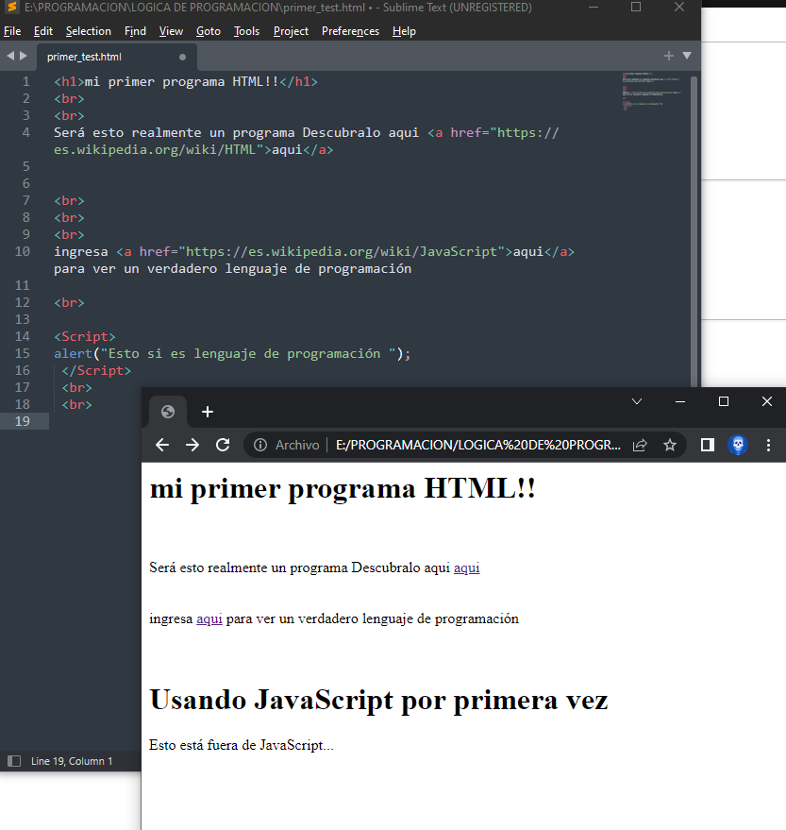The width and height of the screenshot is (786, 830).
Task: Maximize the Sublime Text window
Action: pyautogui.click(x=636, y=7)
